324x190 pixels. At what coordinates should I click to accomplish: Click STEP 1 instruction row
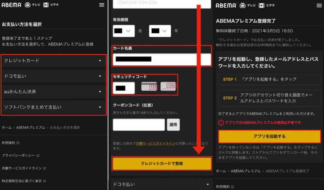(x=269, y=79)
